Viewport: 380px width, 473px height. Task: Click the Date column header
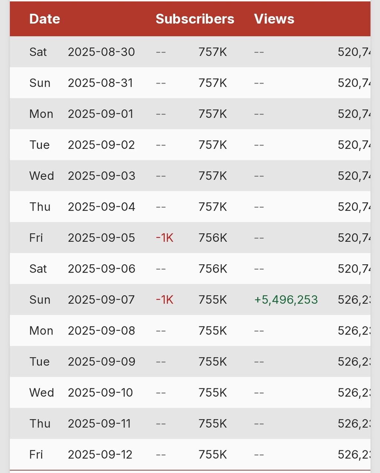(45, 19)
